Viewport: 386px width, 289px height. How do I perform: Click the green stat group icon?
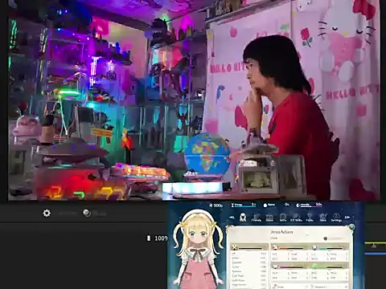(314, 267)
